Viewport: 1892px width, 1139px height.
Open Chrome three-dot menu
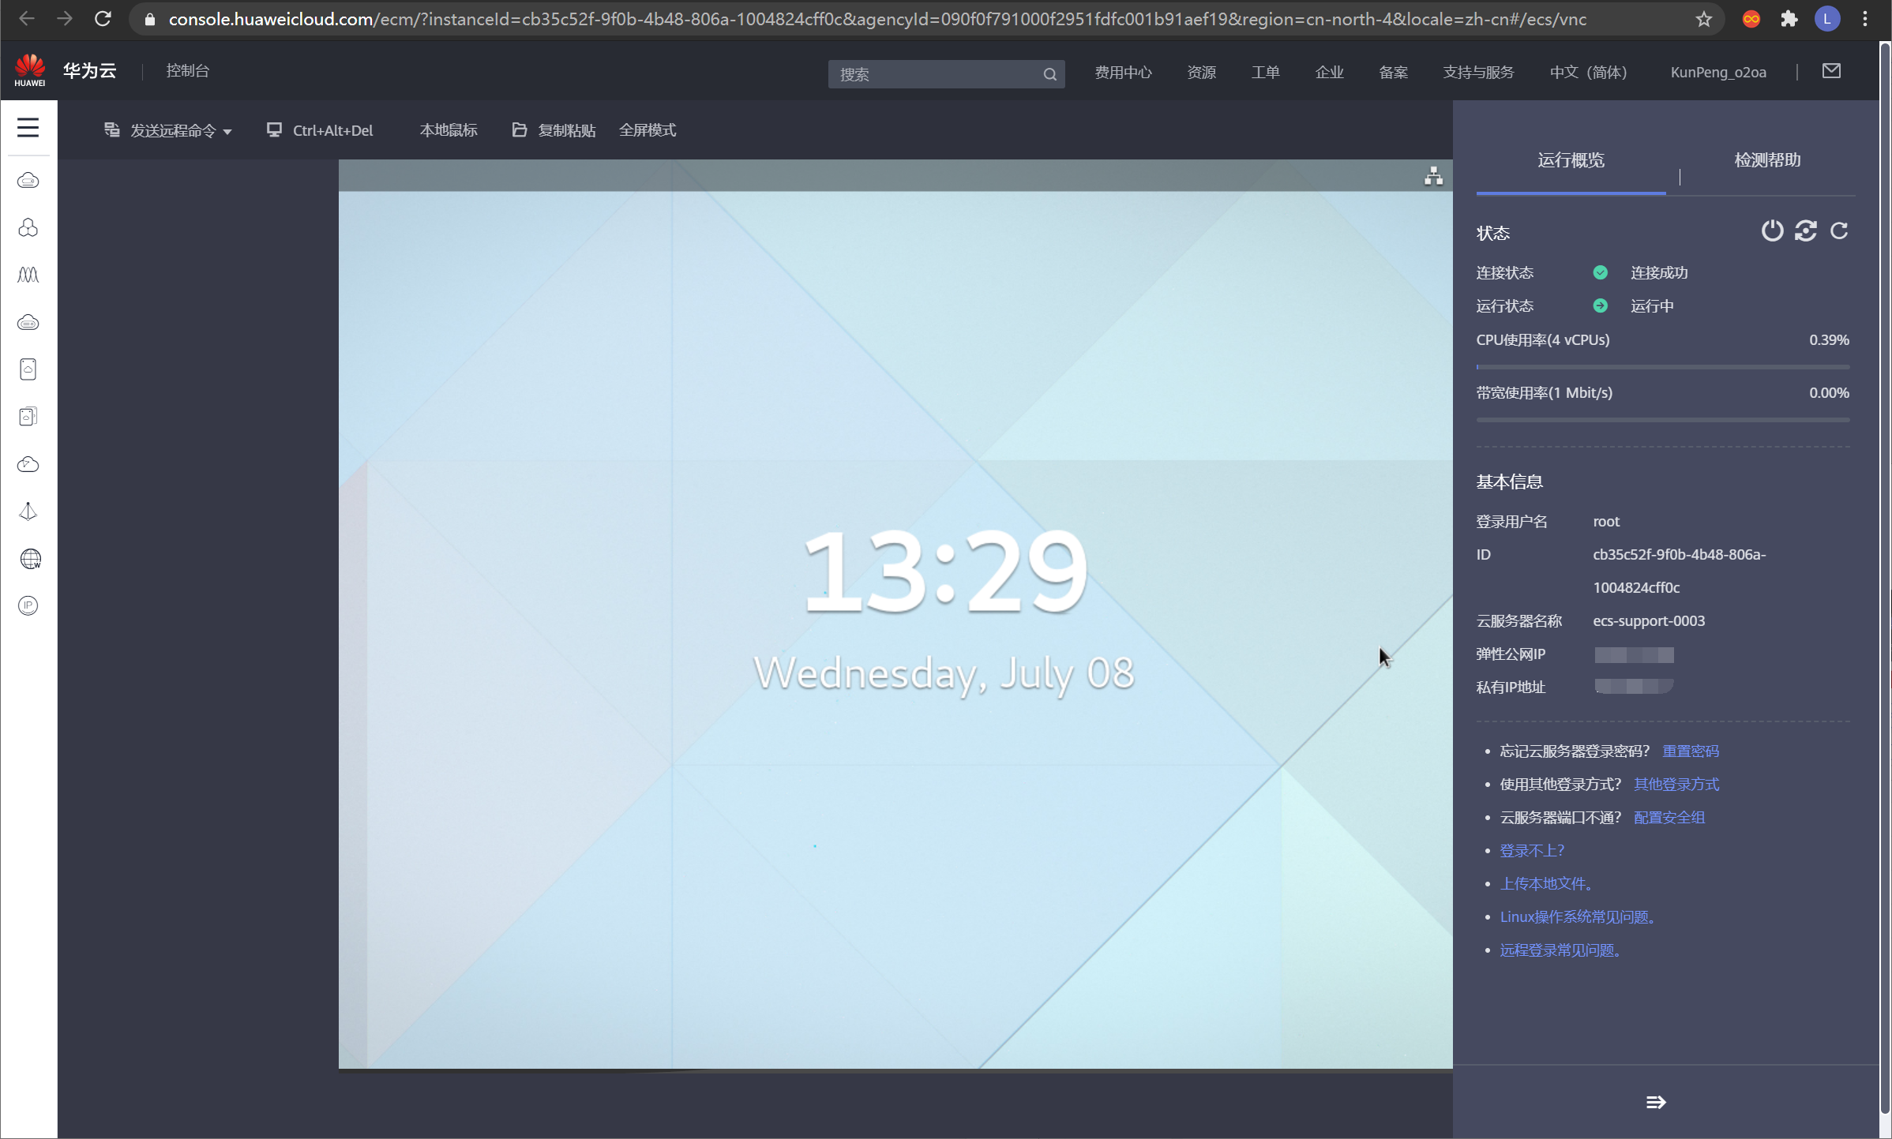click(x=1865, y=19)
